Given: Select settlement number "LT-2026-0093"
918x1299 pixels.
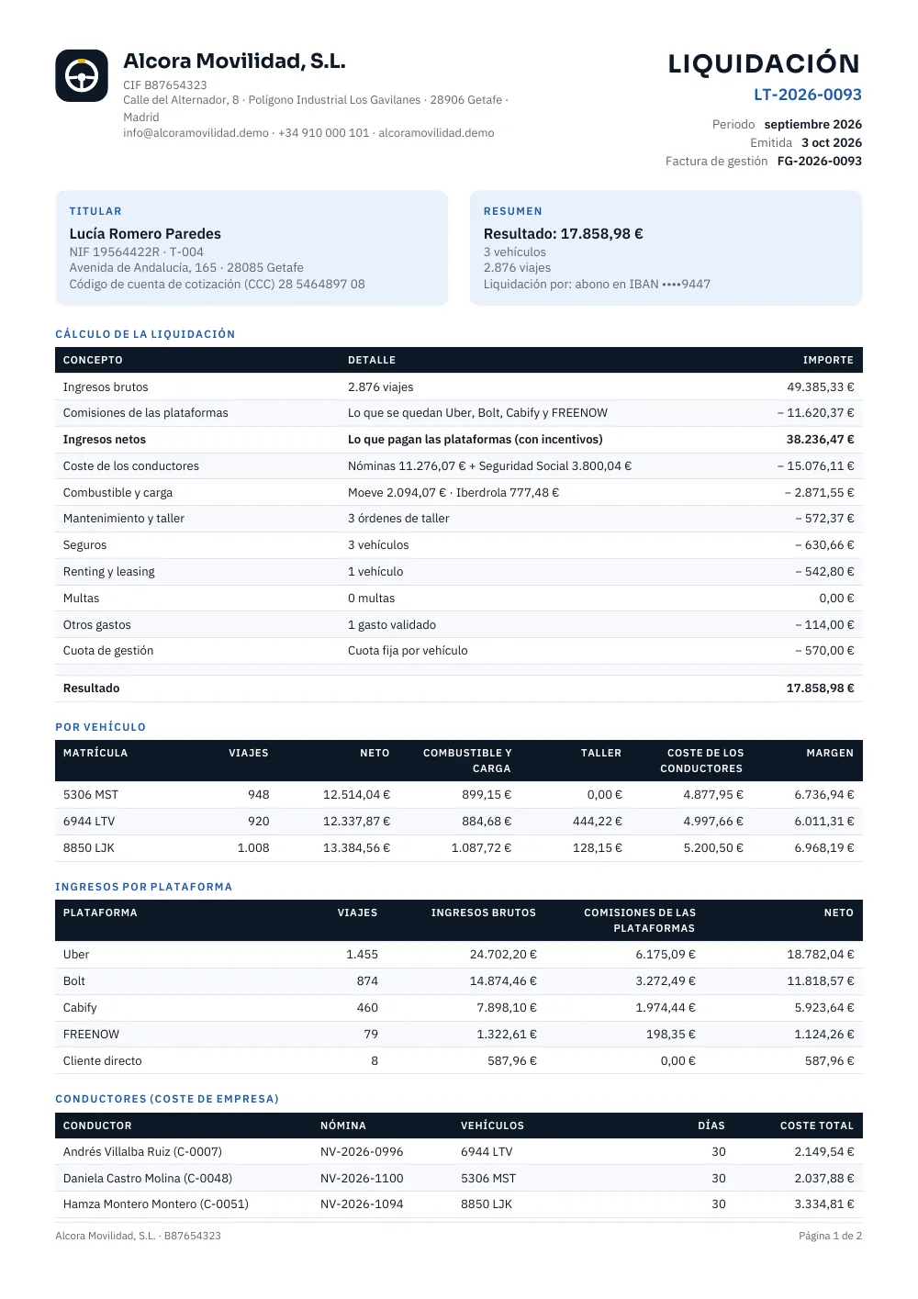Looking at the screenshot, I should point(808,95).
